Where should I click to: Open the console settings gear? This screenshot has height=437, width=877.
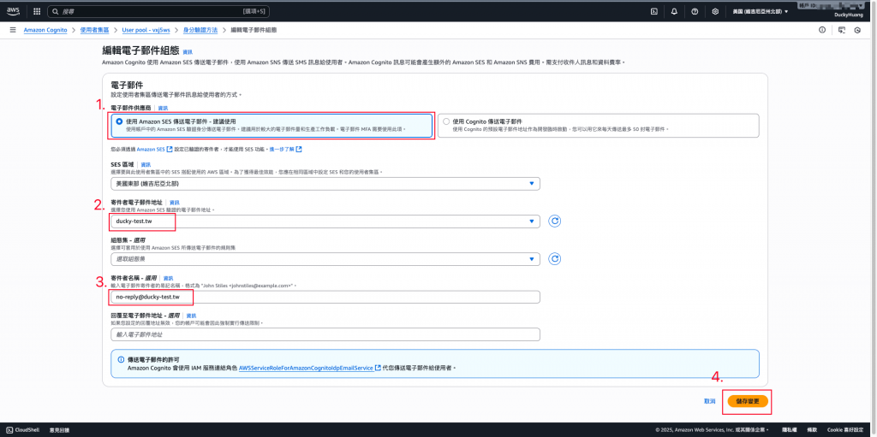tap(715, 11)
